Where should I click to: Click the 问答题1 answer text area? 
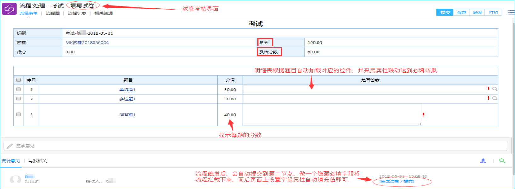332,115
